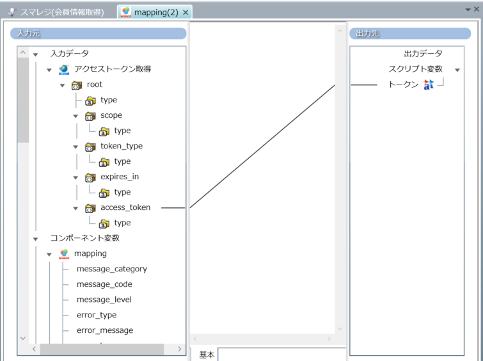Open the tab list dropdown arrow
483x361 pixels.
point(468,10)
